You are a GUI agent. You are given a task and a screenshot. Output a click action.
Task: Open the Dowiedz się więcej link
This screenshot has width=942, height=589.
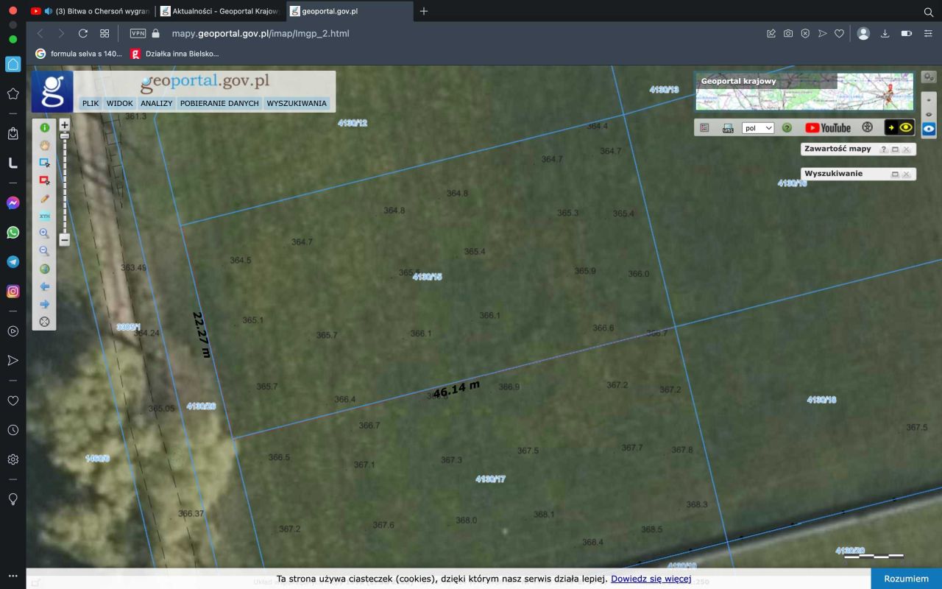coord(651,579)
